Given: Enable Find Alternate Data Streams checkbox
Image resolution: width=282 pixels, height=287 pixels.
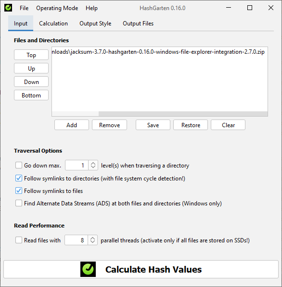Looking at the screenshot, I should pos(19,203).
